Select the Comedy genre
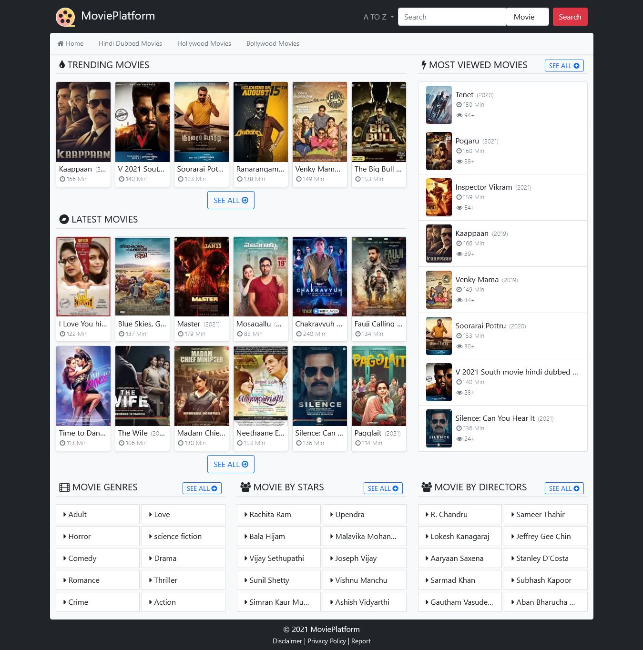643x650 pixels. point(98,558)
